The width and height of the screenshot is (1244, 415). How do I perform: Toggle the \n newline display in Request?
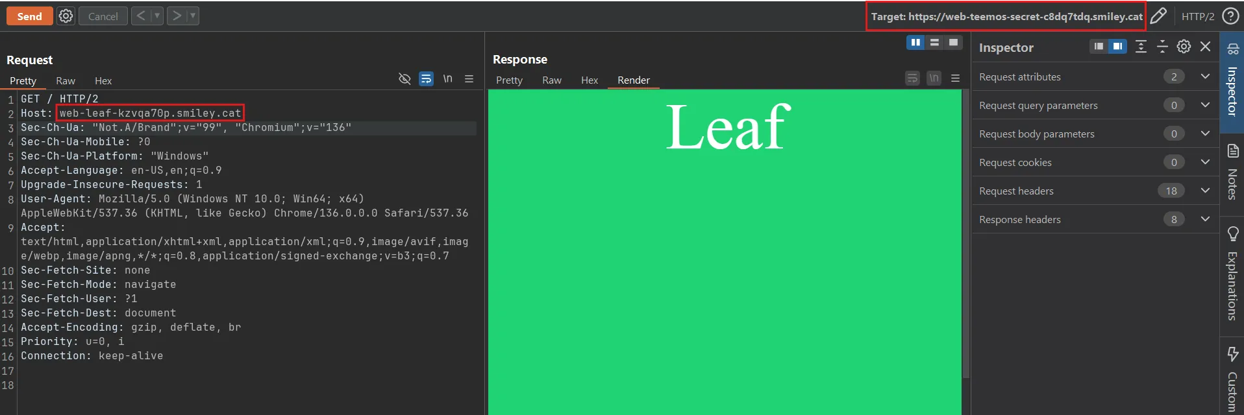click(x=447, y=79)
